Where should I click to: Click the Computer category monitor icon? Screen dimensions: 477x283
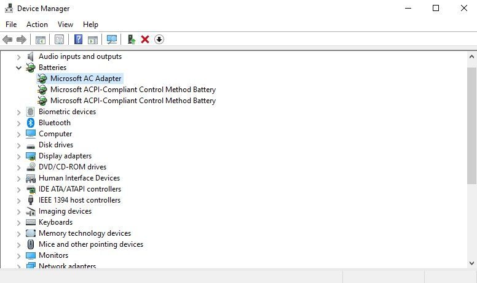coord(30,134)
